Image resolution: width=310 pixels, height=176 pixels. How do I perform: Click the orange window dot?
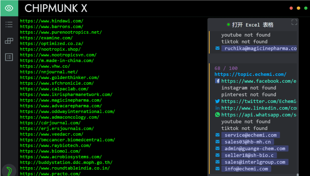pyautogui.click(x=299, y=8)
